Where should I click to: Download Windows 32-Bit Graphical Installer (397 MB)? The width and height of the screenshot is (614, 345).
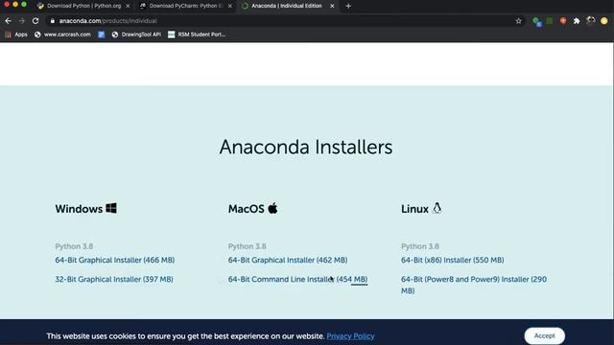[x=114, y=279]
